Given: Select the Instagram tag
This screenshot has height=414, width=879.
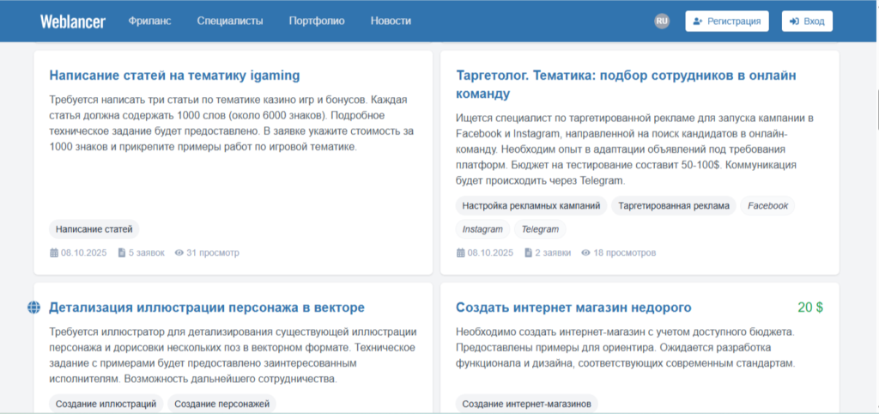Looking at the screenshot, I should [x=482, y=228].
